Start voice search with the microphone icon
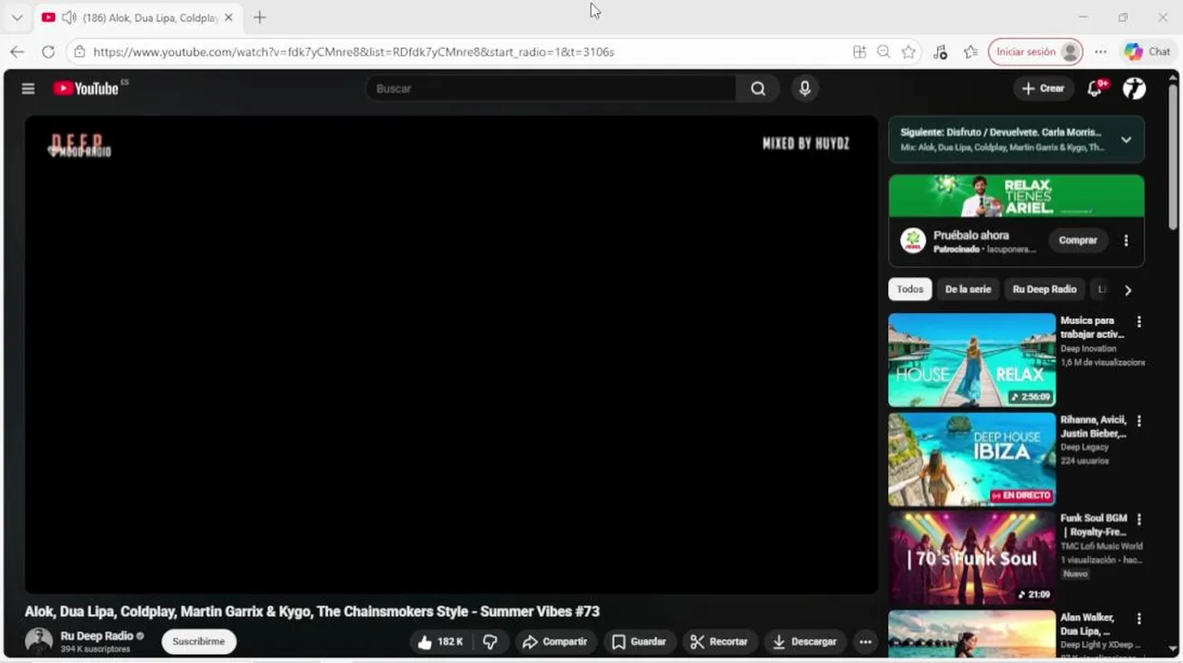 pyautogui.click(x=804, y=88)
